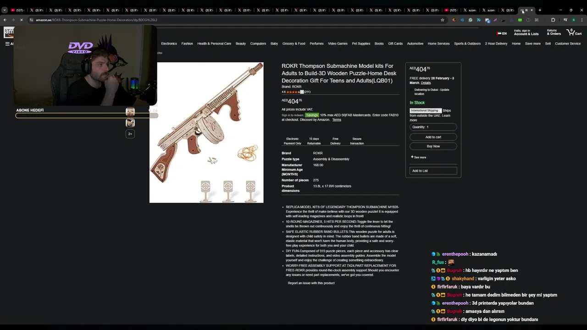Click the Buy Now button

[x=433, y=146]
